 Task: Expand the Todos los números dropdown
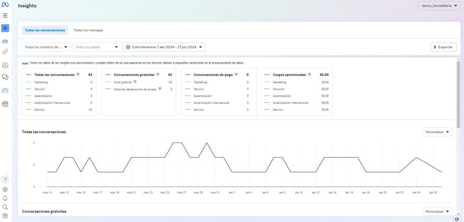[46, 47]
